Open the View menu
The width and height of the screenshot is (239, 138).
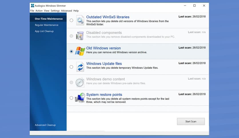[x=47, y=11]
